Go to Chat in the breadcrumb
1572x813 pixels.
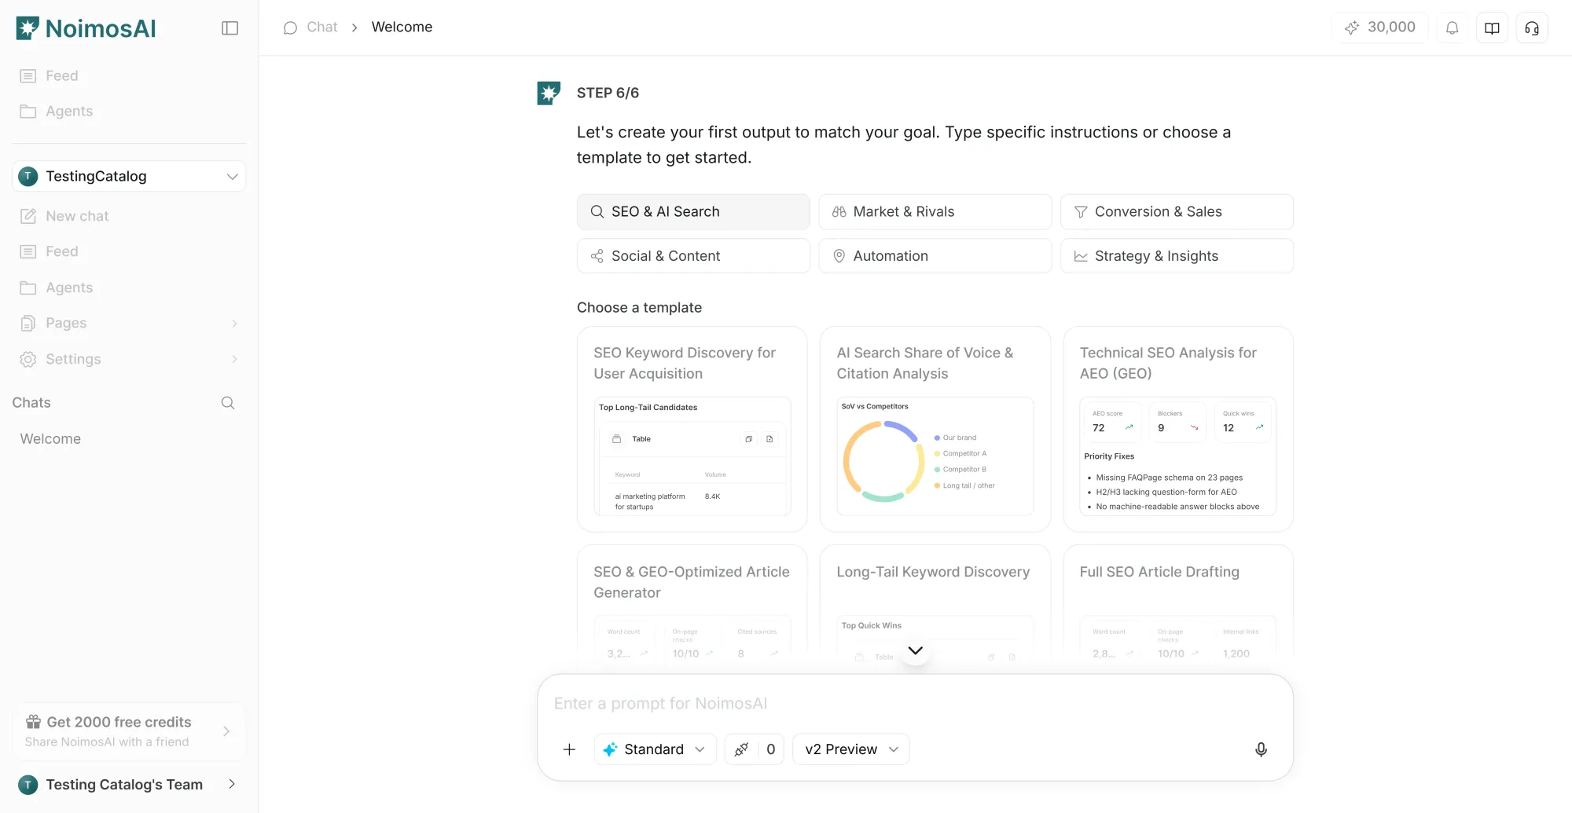coord(322,27)
